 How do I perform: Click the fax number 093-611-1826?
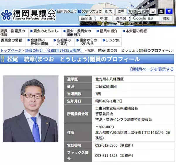pos(106,156)
